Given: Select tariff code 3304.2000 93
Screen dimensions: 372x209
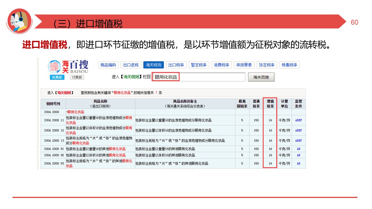Looking at the screenshot, I should click(54, 163).
